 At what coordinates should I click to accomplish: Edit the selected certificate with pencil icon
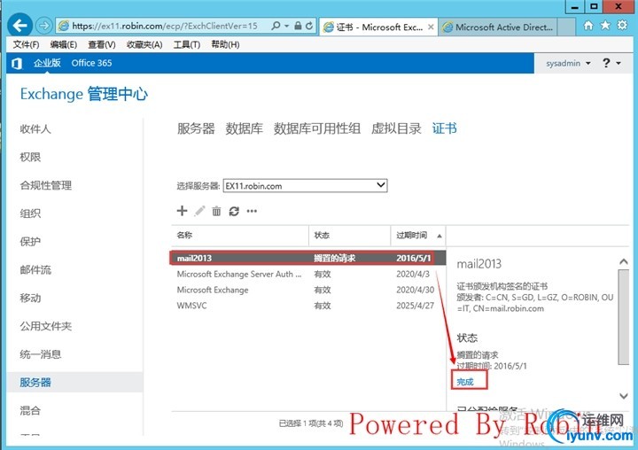(x=199, y=211)
